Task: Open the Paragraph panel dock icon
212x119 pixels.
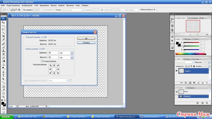Action: (x=172, y=41)
